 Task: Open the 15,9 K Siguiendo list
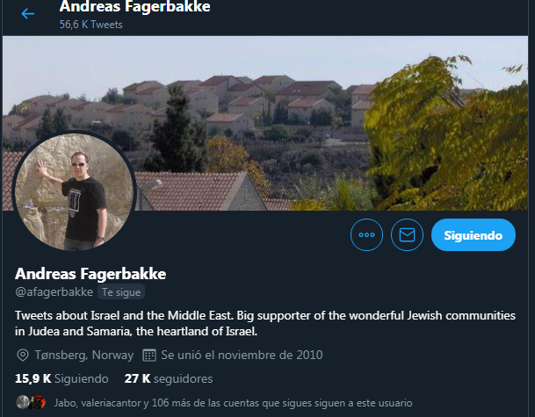pos(61,378)
